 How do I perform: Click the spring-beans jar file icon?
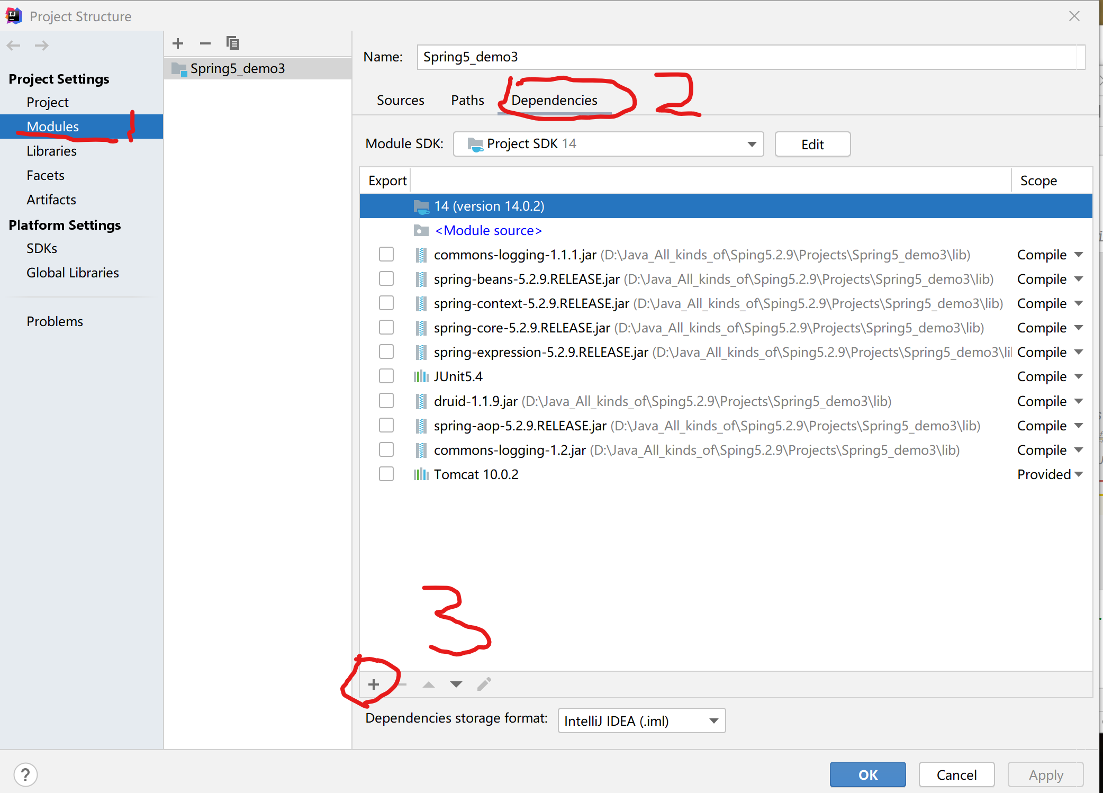(x=421, y=279)
